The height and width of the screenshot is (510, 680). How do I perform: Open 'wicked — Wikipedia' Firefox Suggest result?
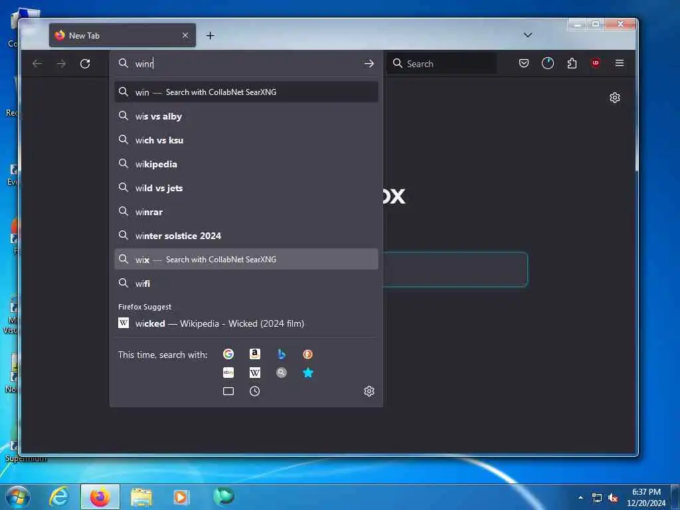tap(246, 323)
